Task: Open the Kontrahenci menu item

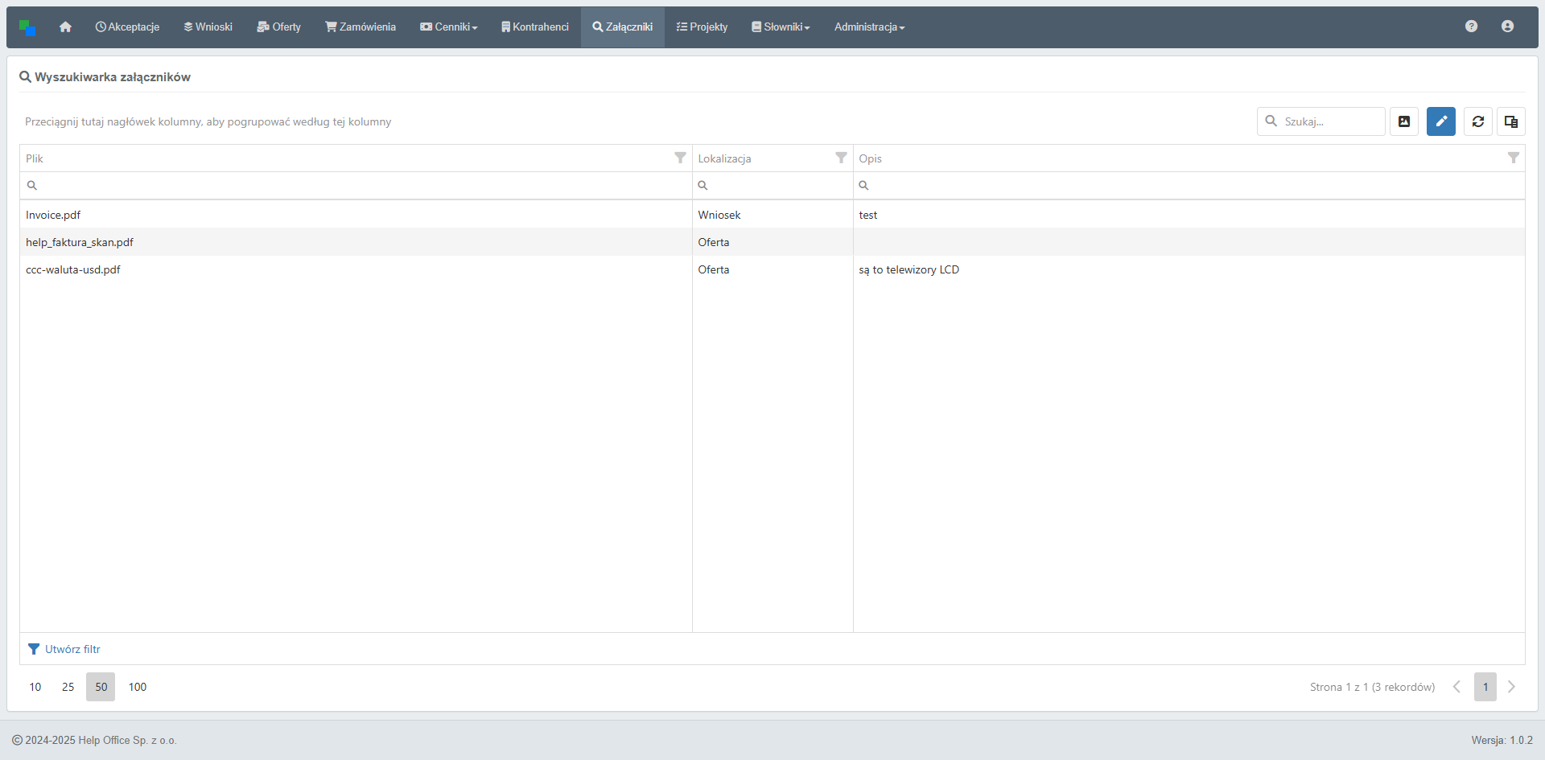Action: [534, 27]
